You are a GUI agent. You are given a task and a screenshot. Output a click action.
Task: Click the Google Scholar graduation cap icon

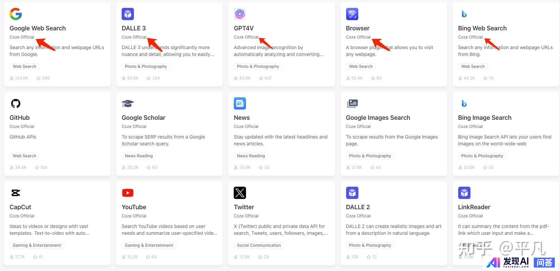tap(128, 103)
